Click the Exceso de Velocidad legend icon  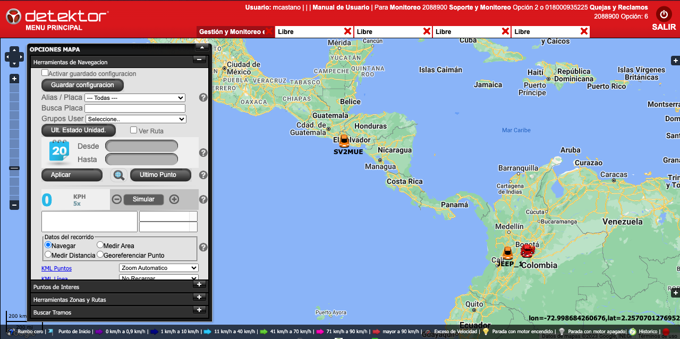point(428,332)
